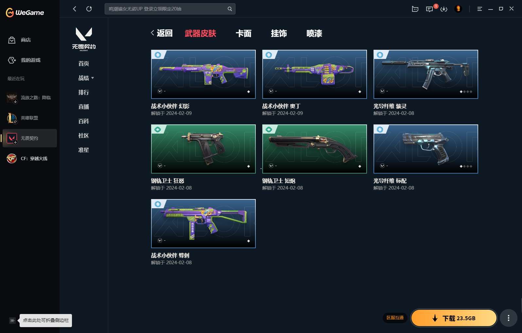The image size is (522, 333).
Task: Switch to the 喷漆 tab
Action: coord(314,33)
